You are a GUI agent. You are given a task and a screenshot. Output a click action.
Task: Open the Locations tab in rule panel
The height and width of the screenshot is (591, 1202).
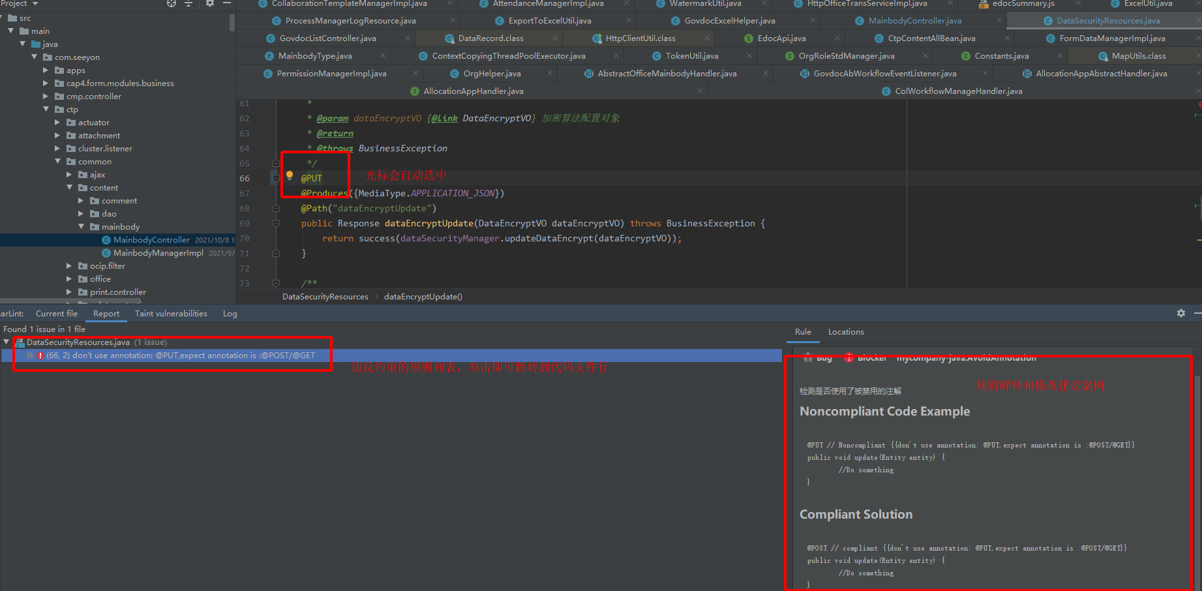(845, 332)
